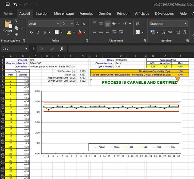The height and width of the screenshot is (179, 194).
Task: Open Alignement dialog launcher
Action: (145, 40)
